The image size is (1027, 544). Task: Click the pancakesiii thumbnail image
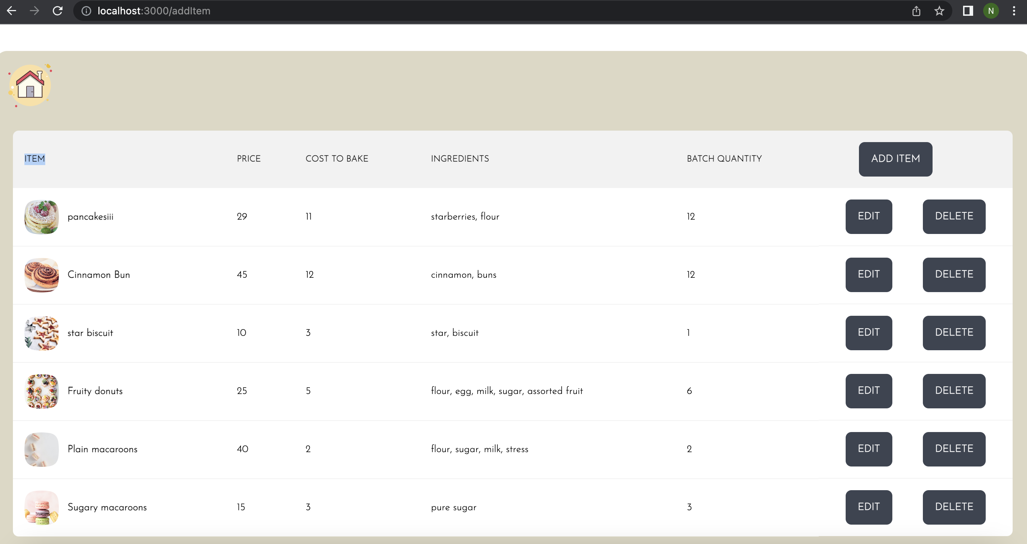tap(41, 217)
